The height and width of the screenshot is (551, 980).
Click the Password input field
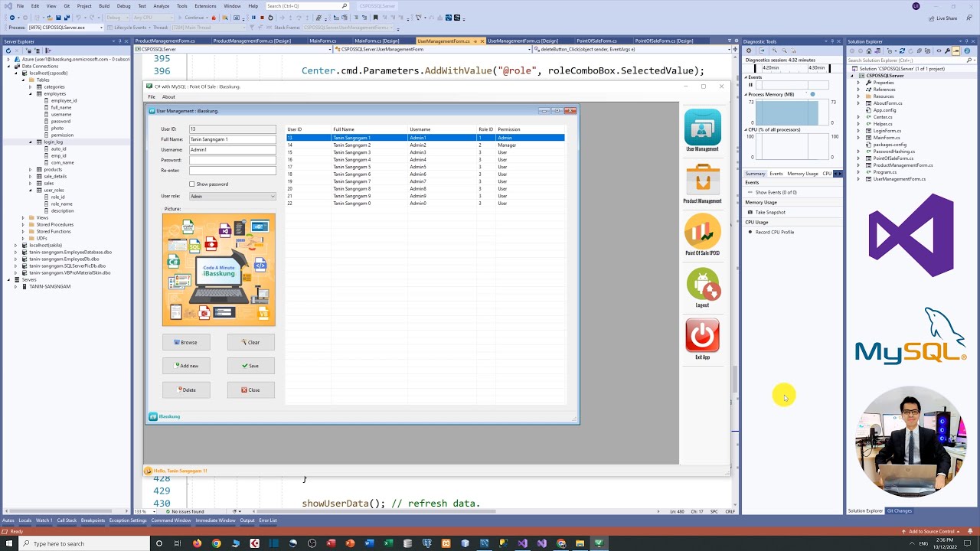click(233, 160)
